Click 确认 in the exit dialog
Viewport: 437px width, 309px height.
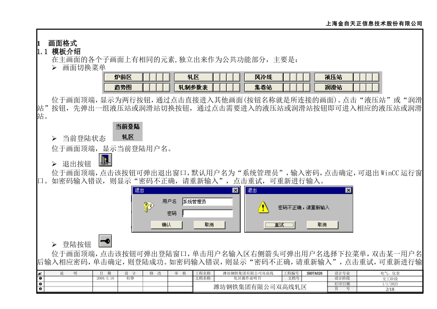(167, 225)
